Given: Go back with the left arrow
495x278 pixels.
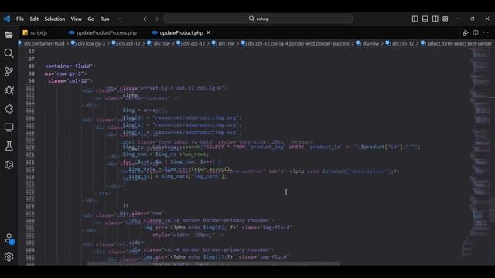Looking at the screenshot, I should pyautogui.click(x=145, y=19).
